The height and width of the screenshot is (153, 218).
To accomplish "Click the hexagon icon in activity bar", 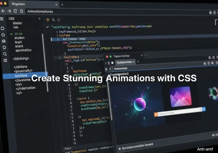I will (x=4, y=47).
